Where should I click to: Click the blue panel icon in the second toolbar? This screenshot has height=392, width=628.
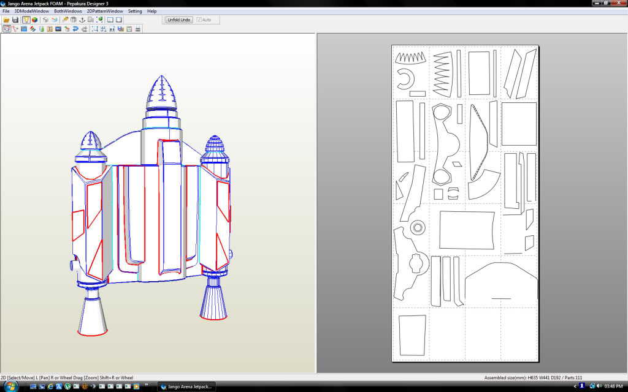tap(24, 29)
